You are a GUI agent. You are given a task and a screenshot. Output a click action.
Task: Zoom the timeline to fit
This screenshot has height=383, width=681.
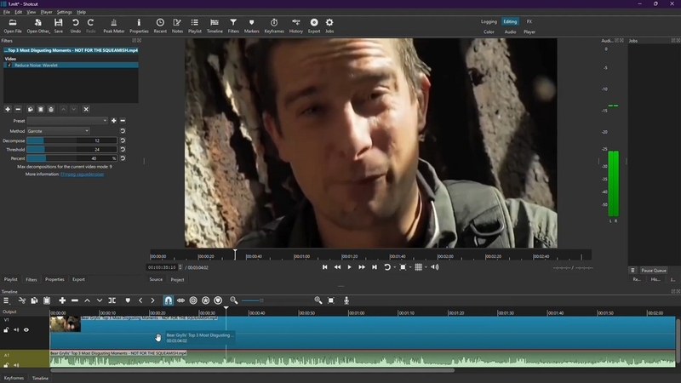coord(331,300)
